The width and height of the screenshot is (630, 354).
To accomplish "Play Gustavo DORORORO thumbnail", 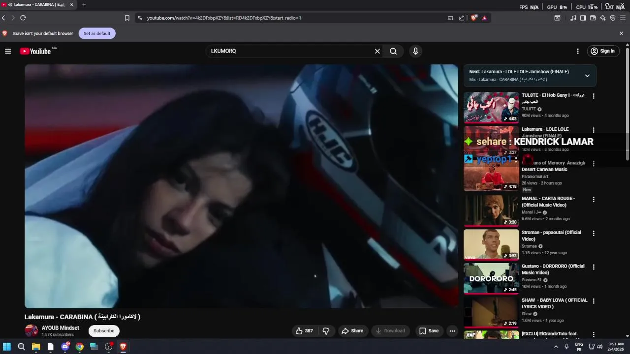I will (491, 278).
